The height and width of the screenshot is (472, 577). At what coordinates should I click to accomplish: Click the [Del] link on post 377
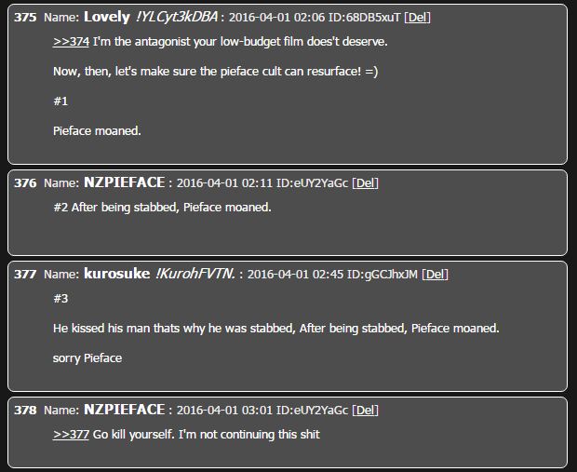pos(435,275)
